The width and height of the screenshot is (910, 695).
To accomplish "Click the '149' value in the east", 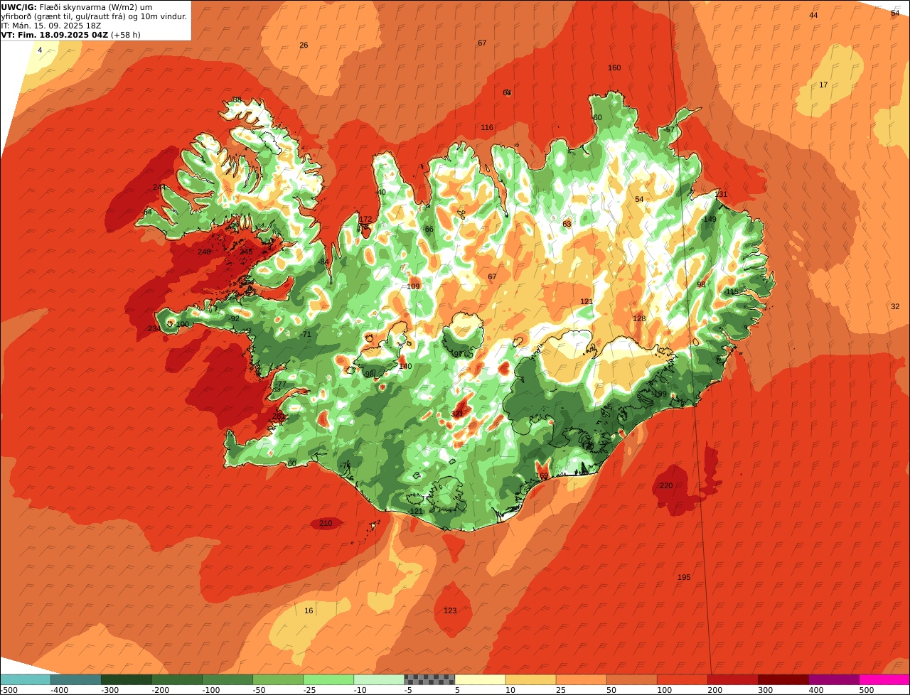I will coord(710,220).
